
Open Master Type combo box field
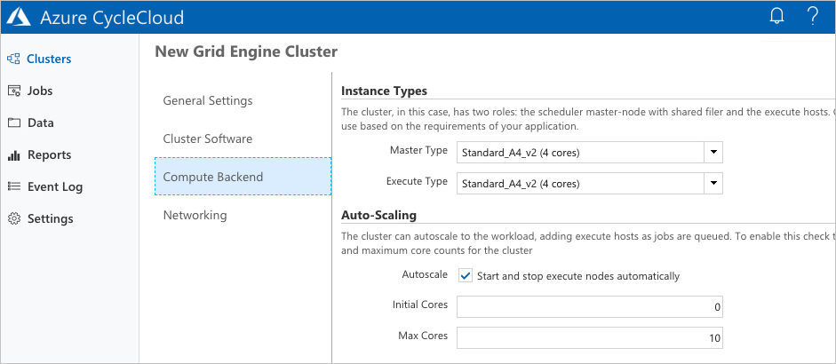coord(579,152)
